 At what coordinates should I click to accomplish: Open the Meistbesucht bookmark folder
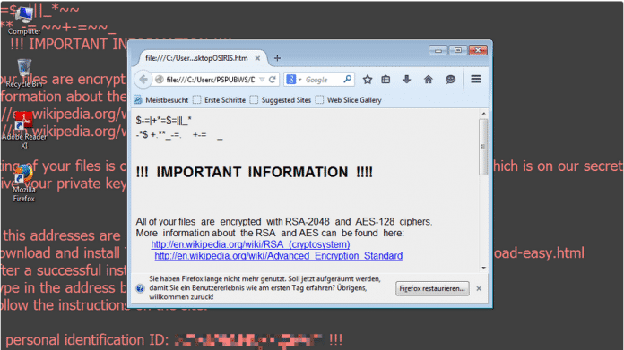(161, 100)
